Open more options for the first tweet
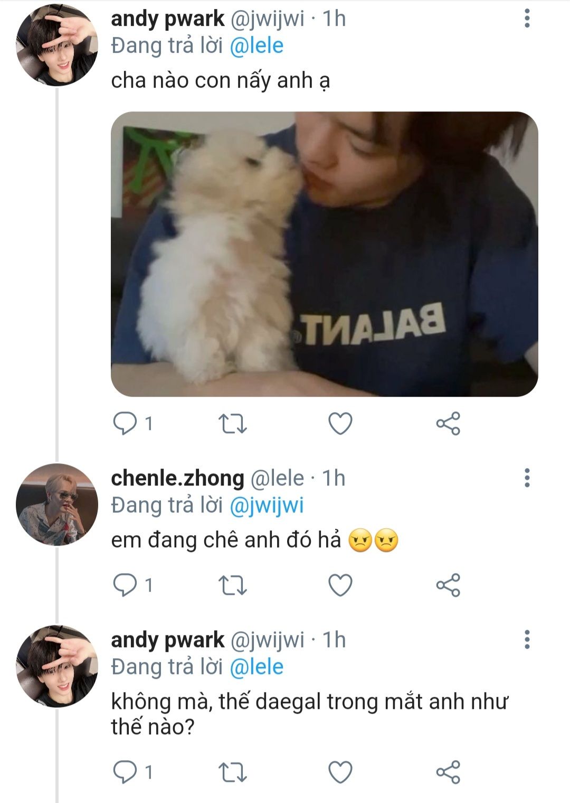Viewport: 570px width, 803px height. pos(527,18)
